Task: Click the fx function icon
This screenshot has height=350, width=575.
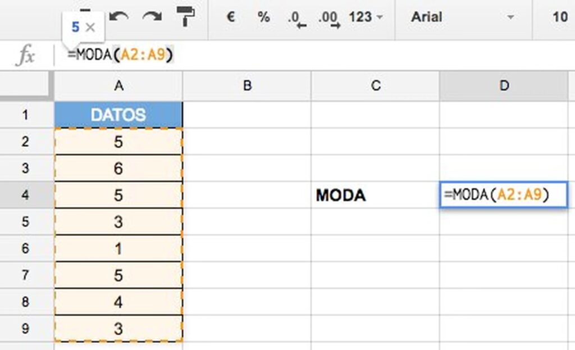Action: coord(26,55)
